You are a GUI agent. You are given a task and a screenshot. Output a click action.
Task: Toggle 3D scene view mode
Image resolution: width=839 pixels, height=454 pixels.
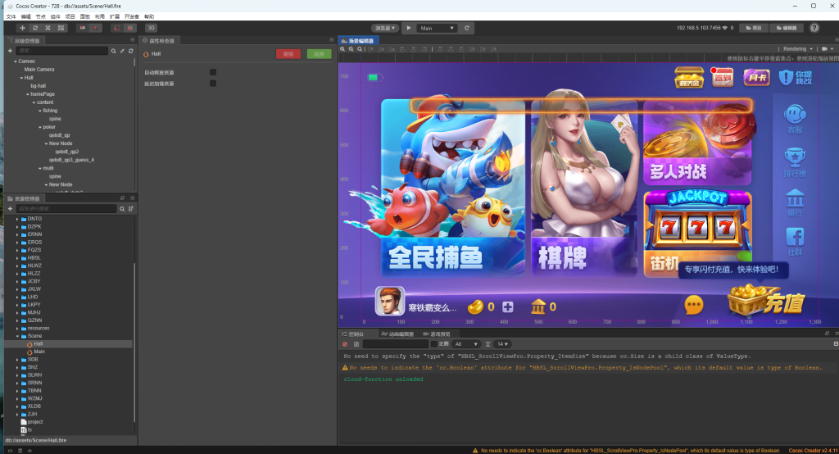click(151, 28)
